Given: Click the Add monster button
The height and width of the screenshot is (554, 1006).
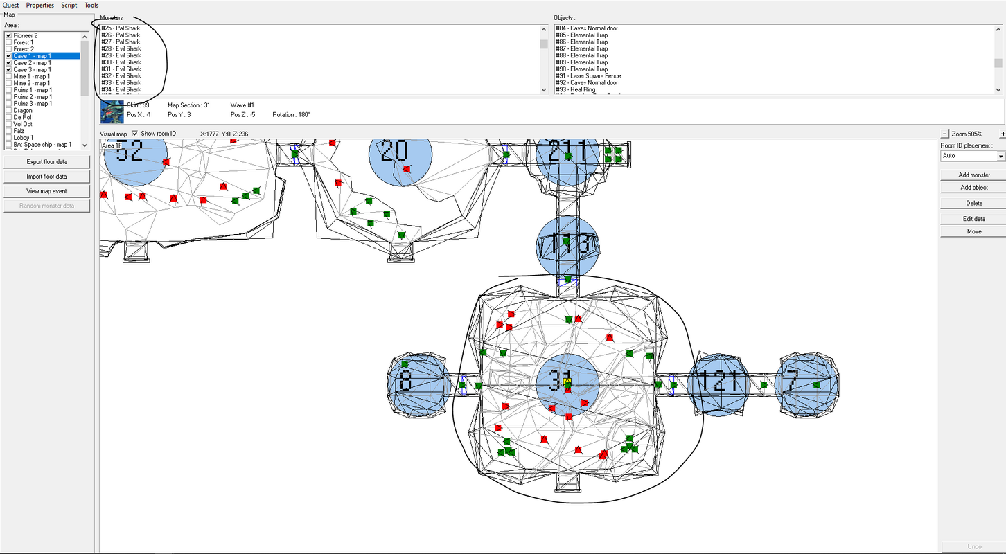Looking at the screenshot, I should coord(974,175).
